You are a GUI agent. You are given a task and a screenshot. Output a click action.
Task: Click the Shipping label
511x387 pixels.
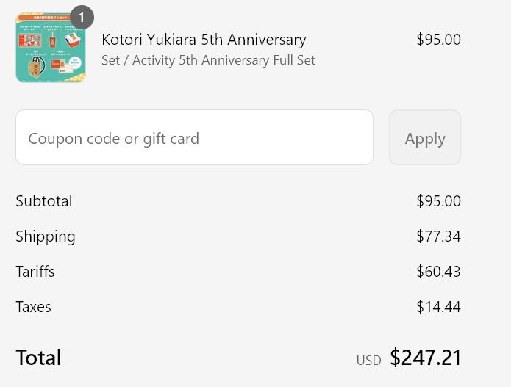46,236
